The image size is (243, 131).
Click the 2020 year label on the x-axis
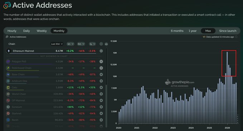pos(119,128)
